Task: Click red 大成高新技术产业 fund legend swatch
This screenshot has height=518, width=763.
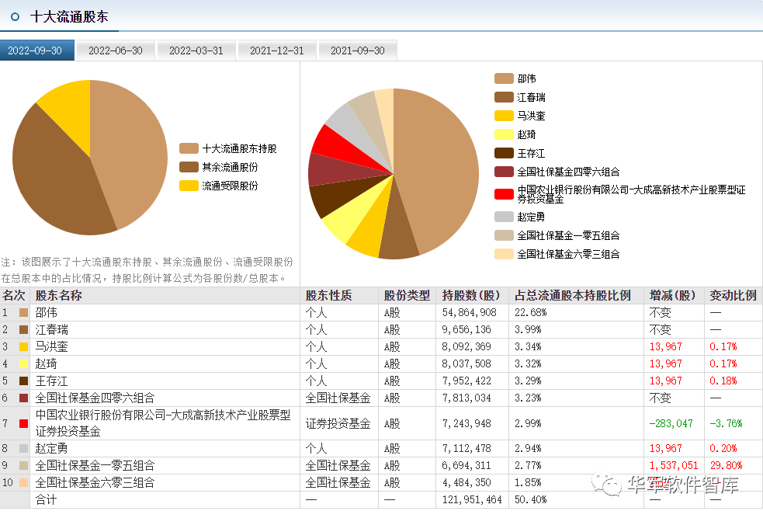Action: (504, 194)
